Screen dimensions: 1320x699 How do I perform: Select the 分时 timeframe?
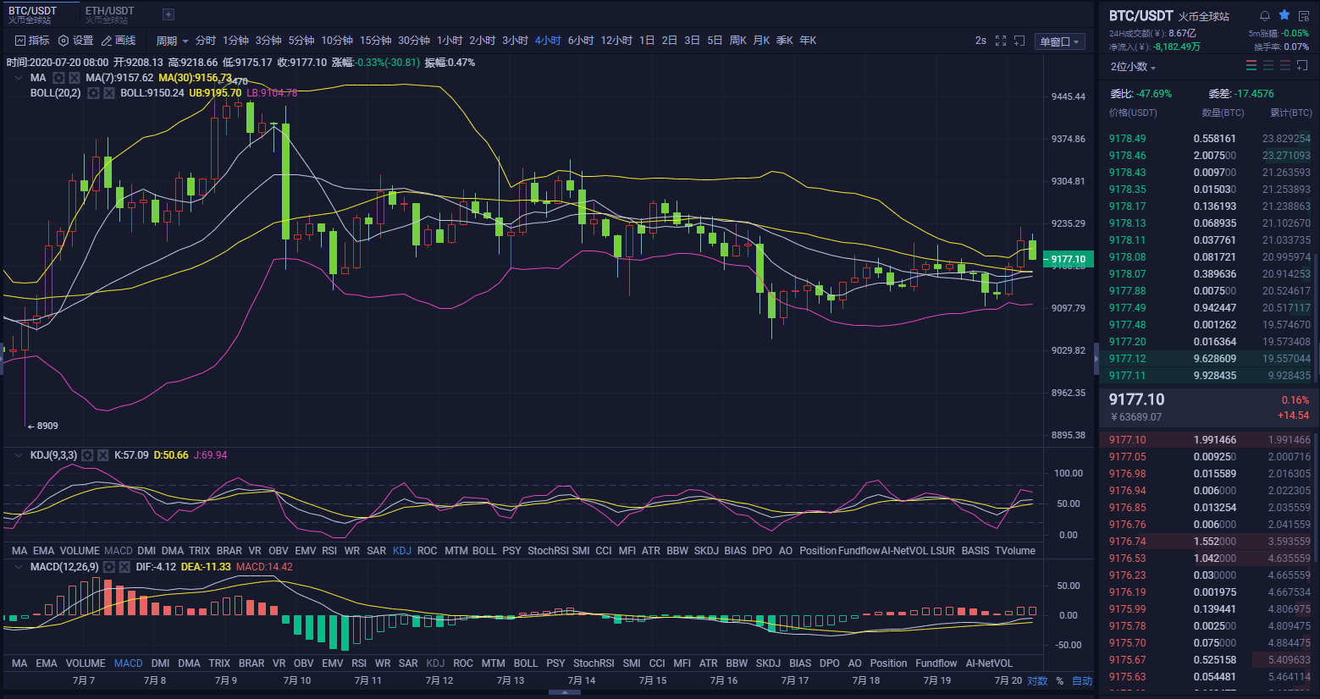(206, 41)
